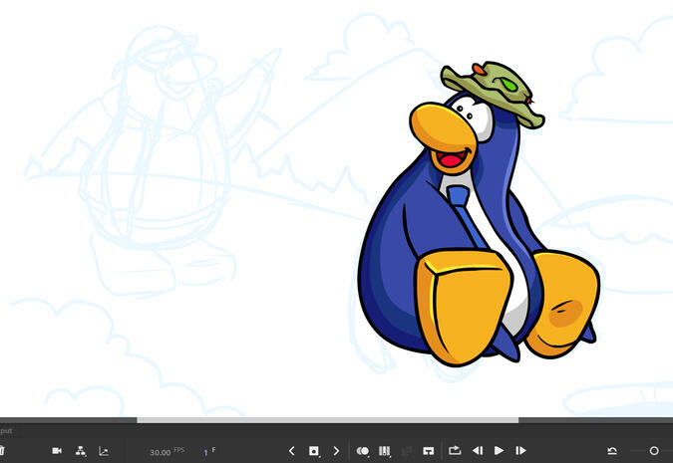Step back one frame

478,451
